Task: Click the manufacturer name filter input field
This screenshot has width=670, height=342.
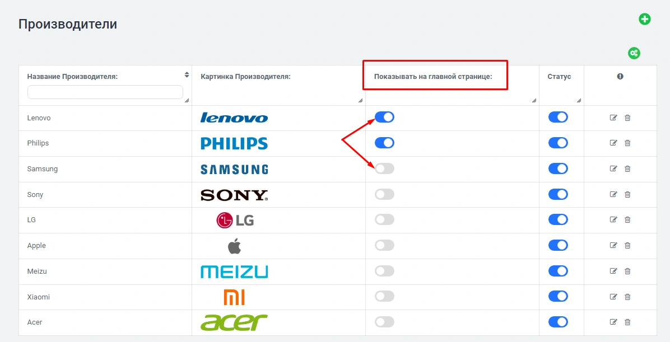Action: click(x=105, y=92)
